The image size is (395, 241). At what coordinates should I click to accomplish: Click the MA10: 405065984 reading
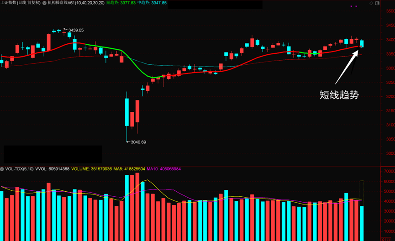point(164,169)
